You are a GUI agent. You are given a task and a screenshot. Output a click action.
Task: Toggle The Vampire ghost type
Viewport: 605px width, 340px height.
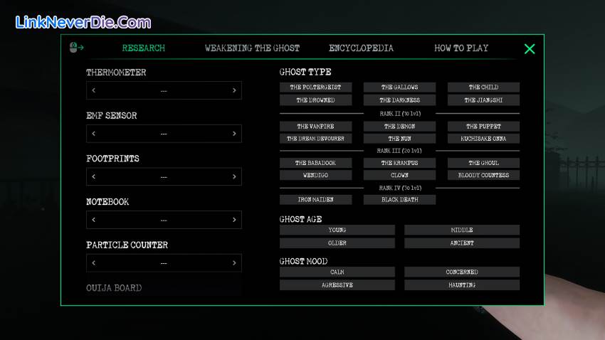point(315,127)
